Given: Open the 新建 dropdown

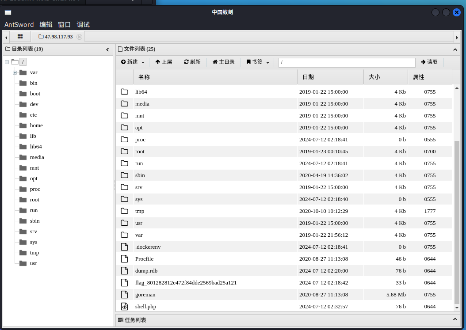Looking at the screenshot, I should 133,62.
